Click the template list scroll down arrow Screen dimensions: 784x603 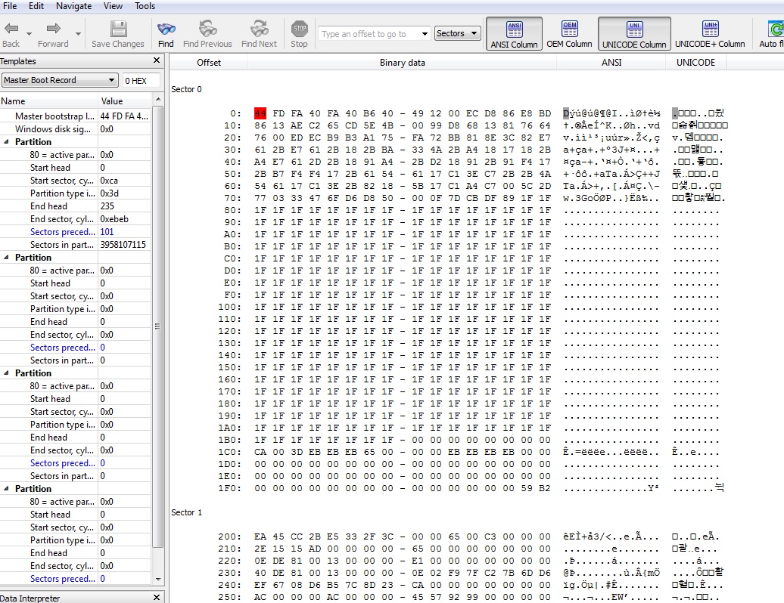(158, 580)
